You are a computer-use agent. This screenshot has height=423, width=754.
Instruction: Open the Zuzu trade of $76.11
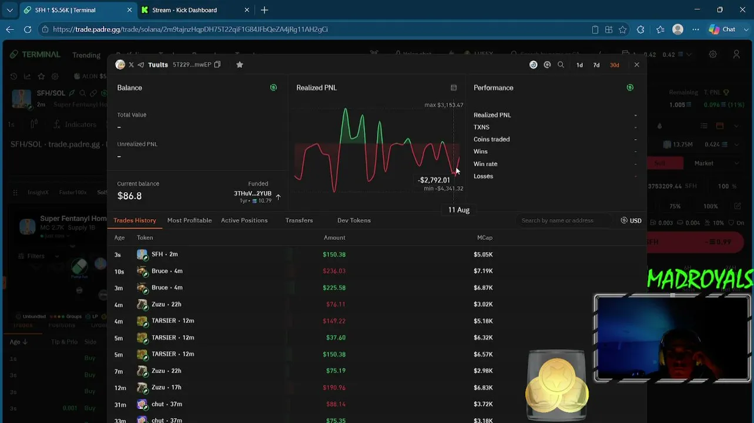point(377,304)
